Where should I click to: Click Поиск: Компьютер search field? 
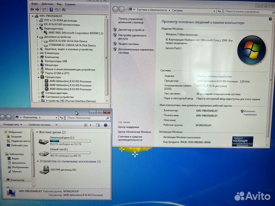88,118
